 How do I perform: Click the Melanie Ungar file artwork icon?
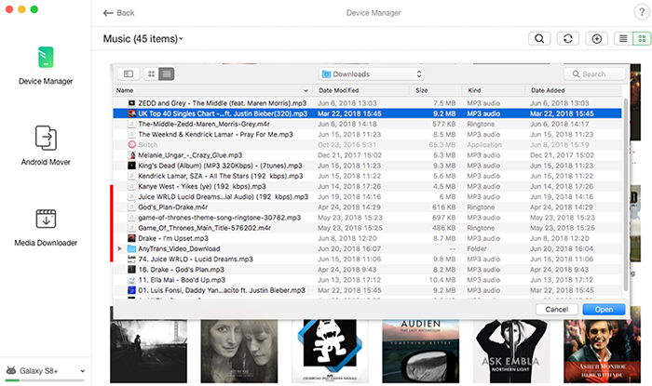(131, 154)
